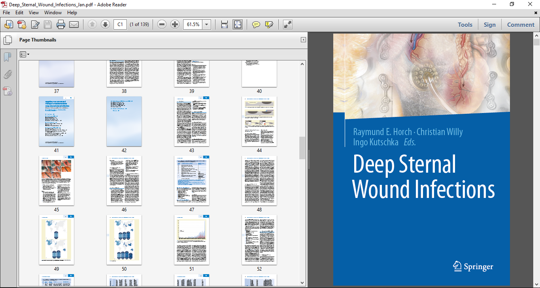The width and height of the screenshot is (540, 288).
Task: Open the Comment pane
Action: click(x=521, y=24)
